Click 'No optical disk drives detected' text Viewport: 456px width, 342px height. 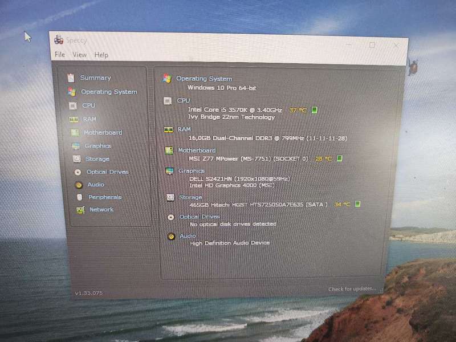click(x=233, y=224)
